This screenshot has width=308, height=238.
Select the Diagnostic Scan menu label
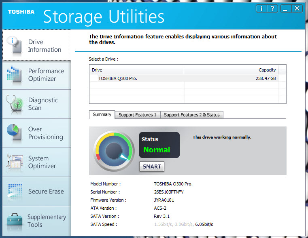tap(43, 104)
